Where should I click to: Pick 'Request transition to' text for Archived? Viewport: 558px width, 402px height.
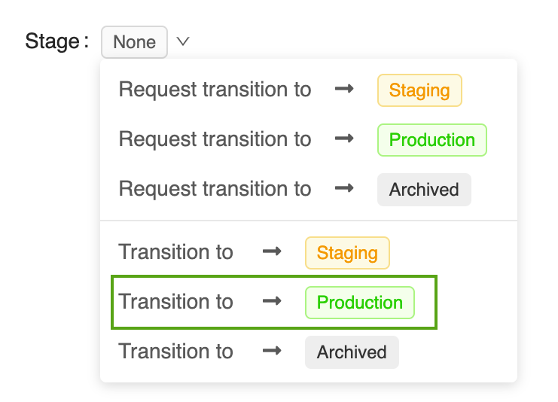215,189
